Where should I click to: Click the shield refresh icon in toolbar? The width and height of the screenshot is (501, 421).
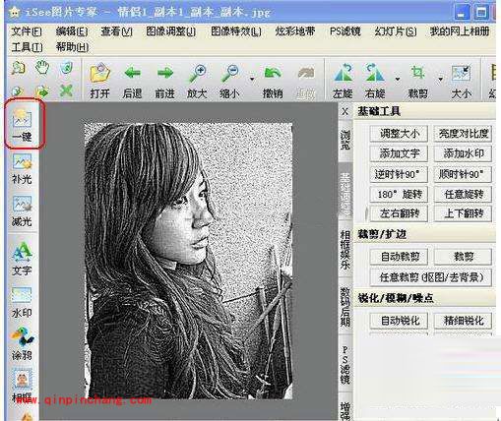coord(66,68)
